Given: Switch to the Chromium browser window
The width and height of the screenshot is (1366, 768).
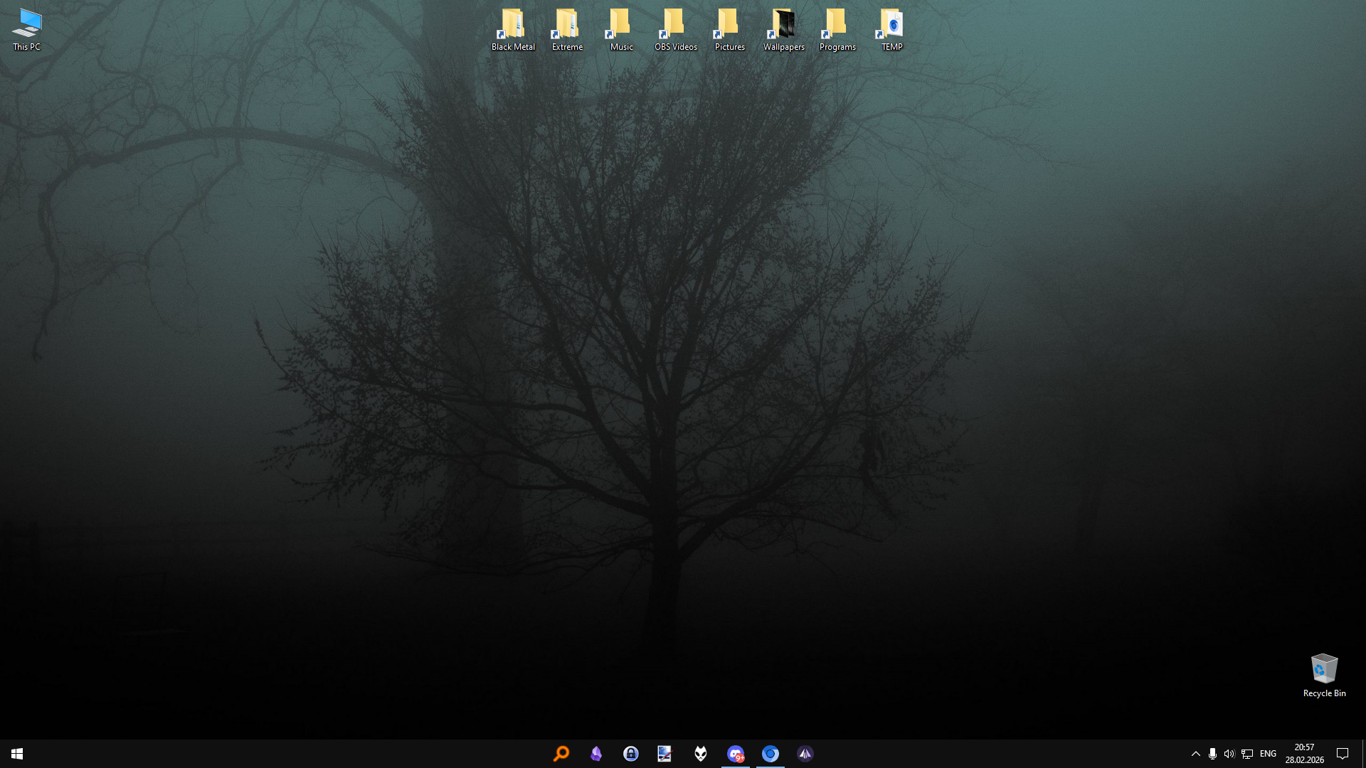Looking at the screenshot, I should click(x=771, y=754).
